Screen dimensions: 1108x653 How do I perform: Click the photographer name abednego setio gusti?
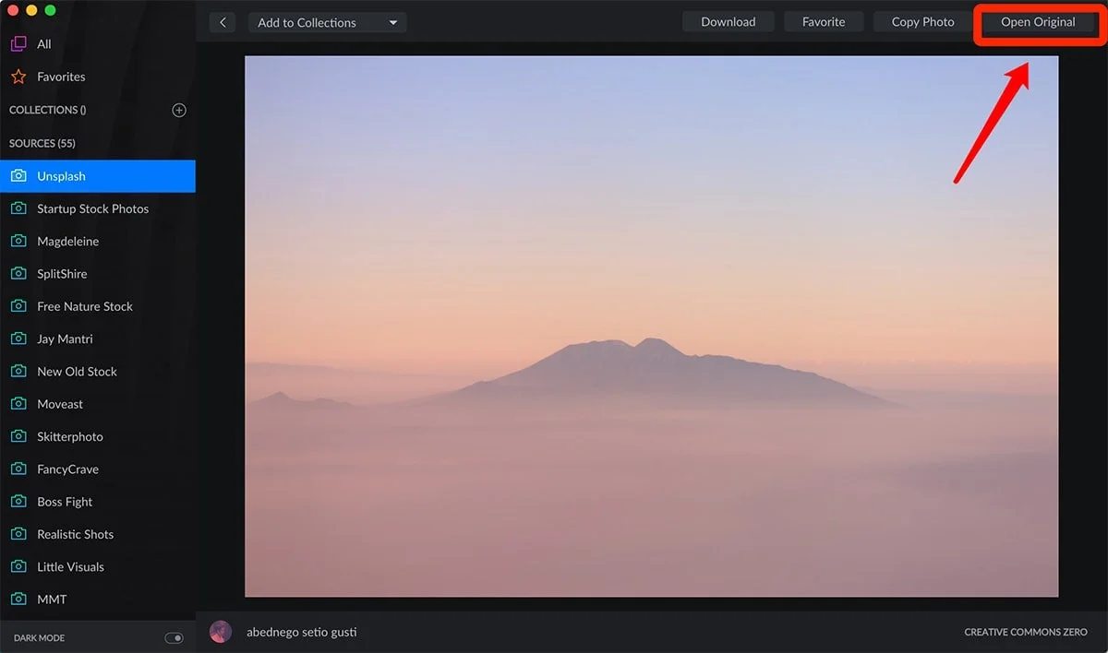[301, 633]
